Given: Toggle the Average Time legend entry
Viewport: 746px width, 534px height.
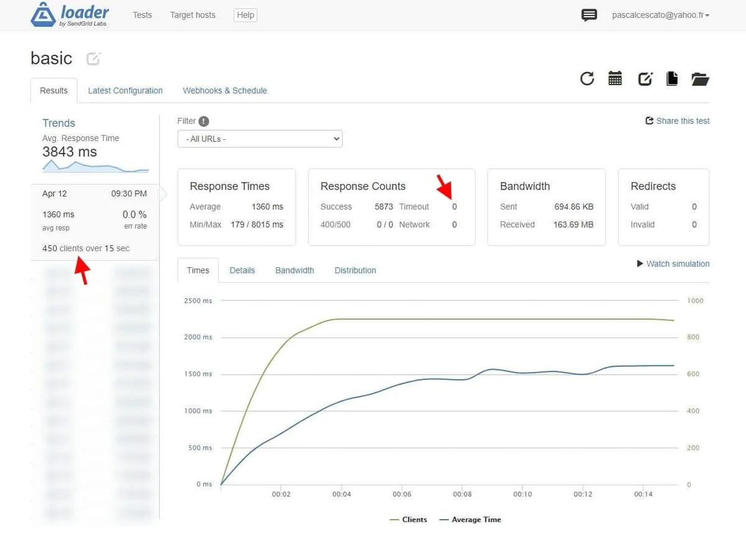Looking at the screenshot, I should (470, 520).
